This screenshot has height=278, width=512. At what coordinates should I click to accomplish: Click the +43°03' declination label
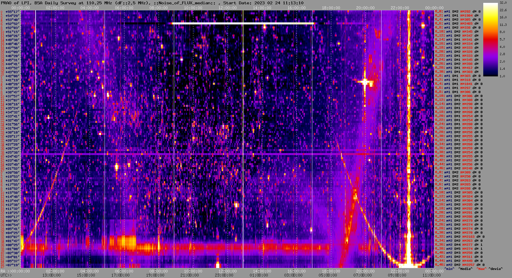[x=12, y=72]
